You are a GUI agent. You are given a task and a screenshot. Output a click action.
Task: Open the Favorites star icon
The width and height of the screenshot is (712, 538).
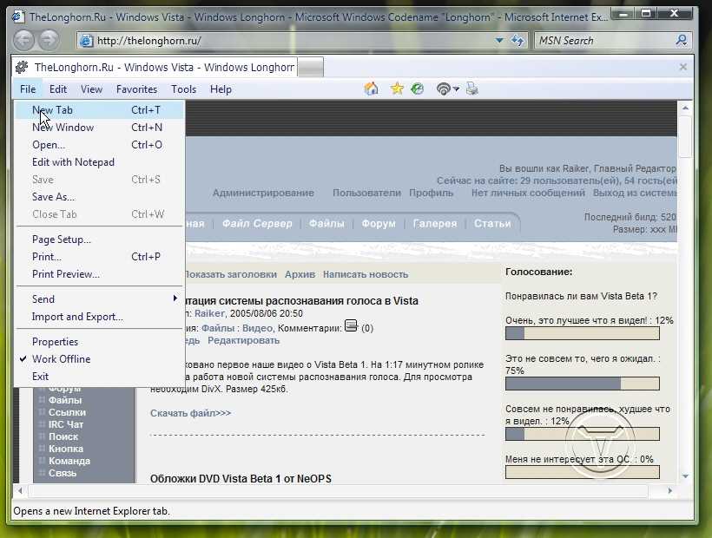[x=397, y=89]
